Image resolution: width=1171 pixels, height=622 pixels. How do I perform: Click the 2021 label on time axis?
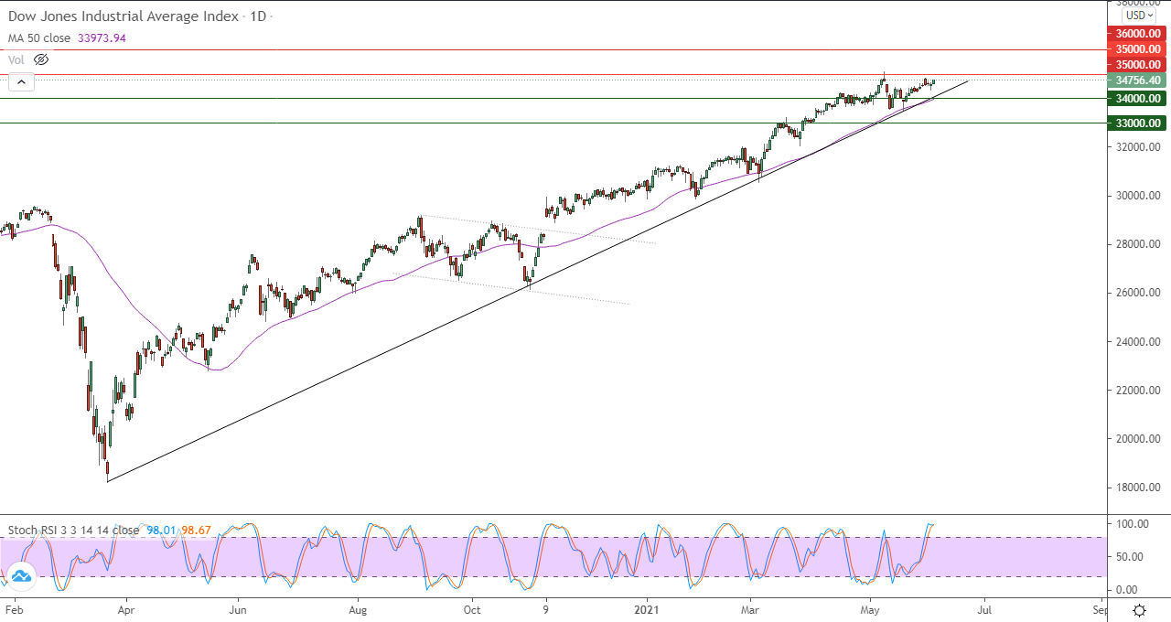pos(648,608)
